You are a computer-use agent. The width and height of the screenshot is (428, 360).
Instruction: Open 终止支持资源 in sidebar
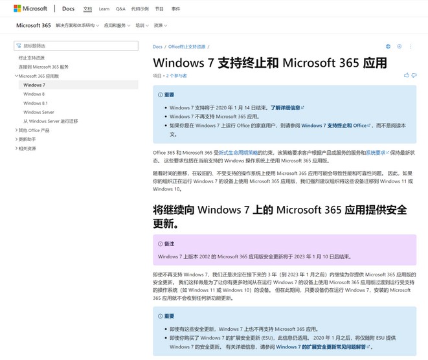pyautogui.click(x=31, y=58)
